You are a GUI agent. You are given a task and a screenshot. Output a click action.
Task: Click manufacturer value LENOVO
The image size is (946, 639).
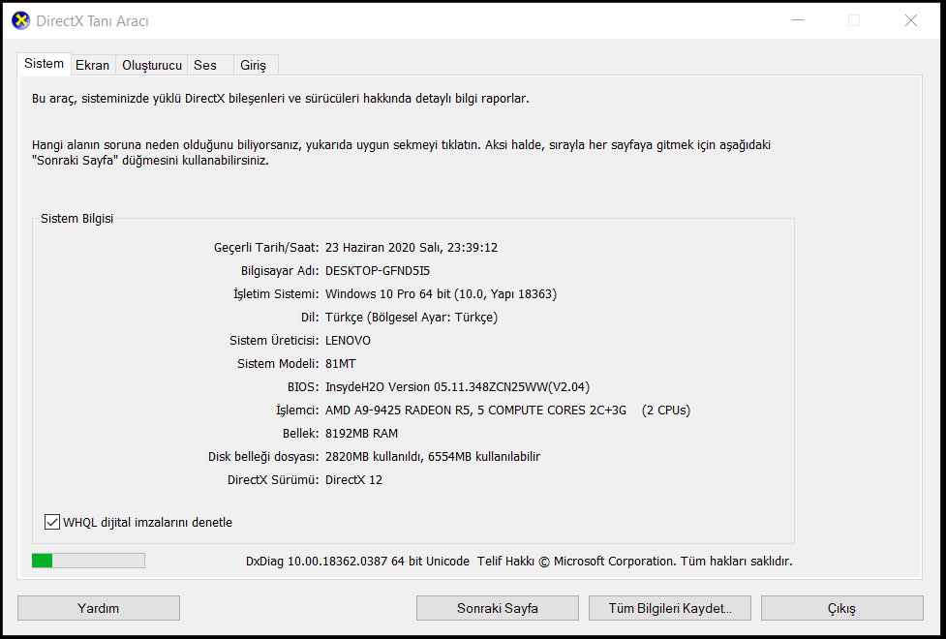pos(349,341)
